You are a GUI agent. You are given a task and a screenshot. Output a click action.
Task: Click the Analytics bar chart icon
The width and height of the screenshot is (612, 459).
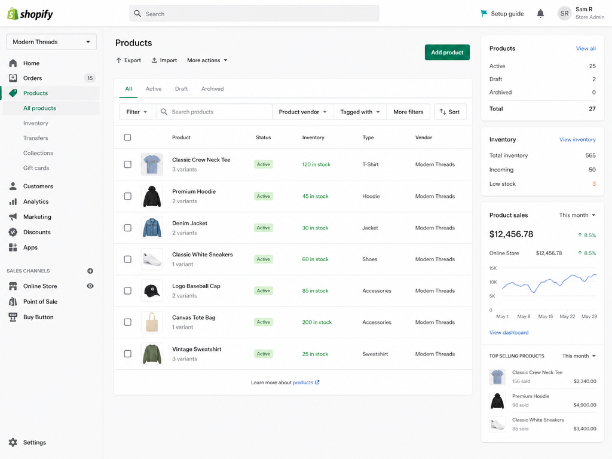[13, 201]
